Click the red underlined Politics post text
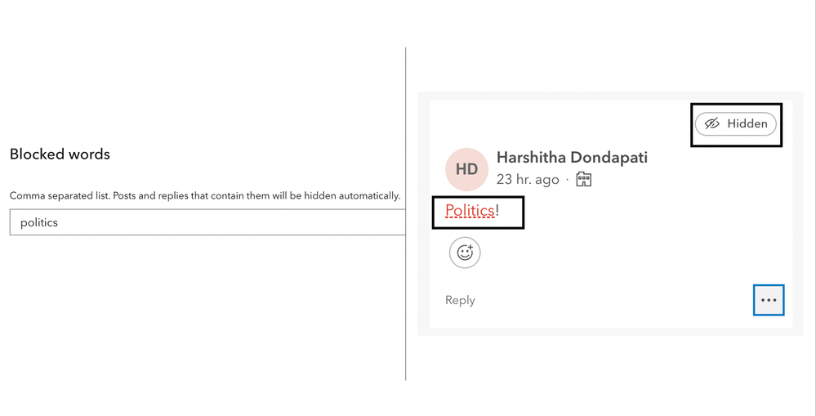The height and width of the screenshot is (416, 816). 470,211
